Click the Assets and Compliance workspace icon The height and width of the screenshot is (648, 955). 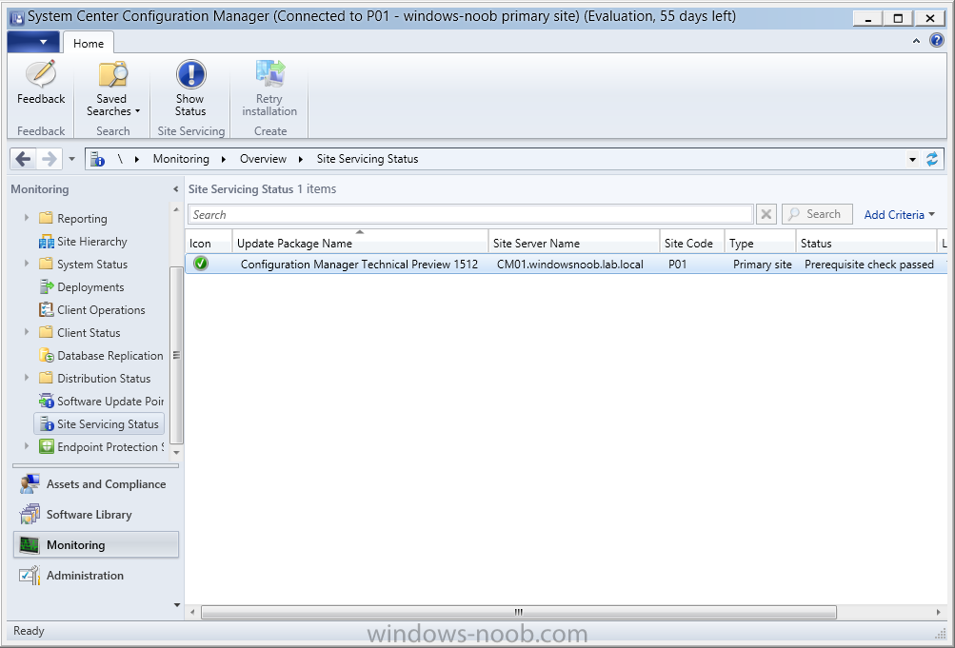30,484
